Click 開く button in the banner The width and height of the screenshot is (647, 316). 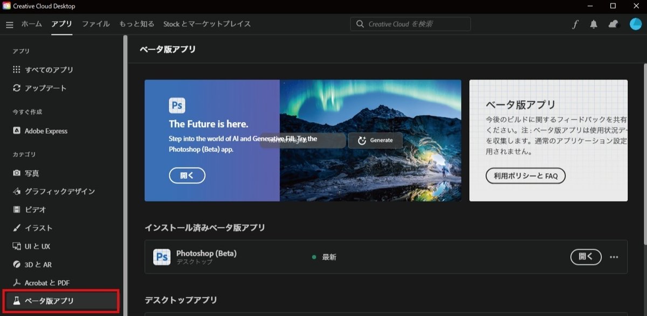tap(187, 175)
